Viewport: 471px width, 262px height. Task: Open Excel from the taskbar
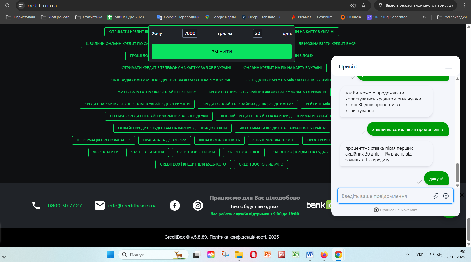pyautogui.click(x=296, y=255)
